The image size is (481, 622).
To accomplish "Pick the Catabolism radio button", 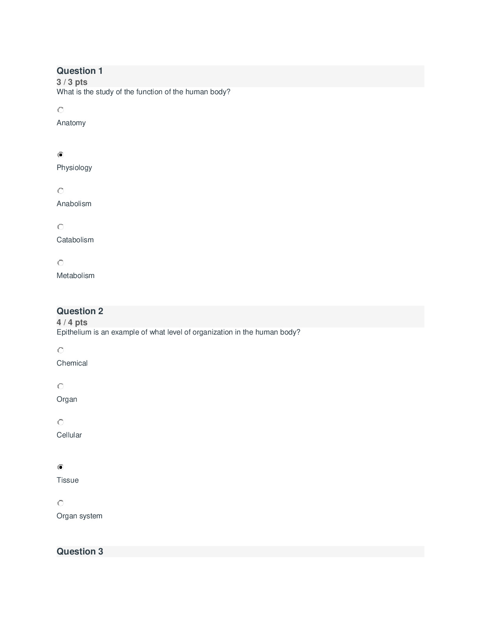I will [61, 227].
